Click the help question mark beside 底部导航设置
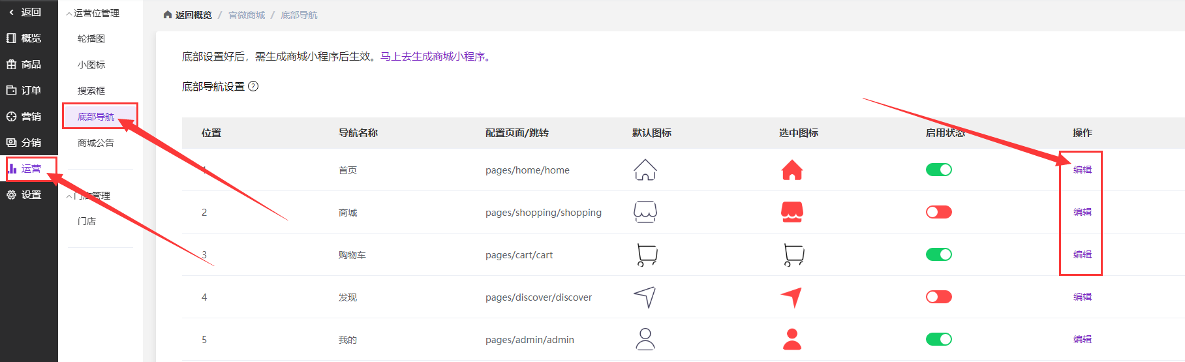This screenshot has width=1185, height=362. tap(253, 86)
